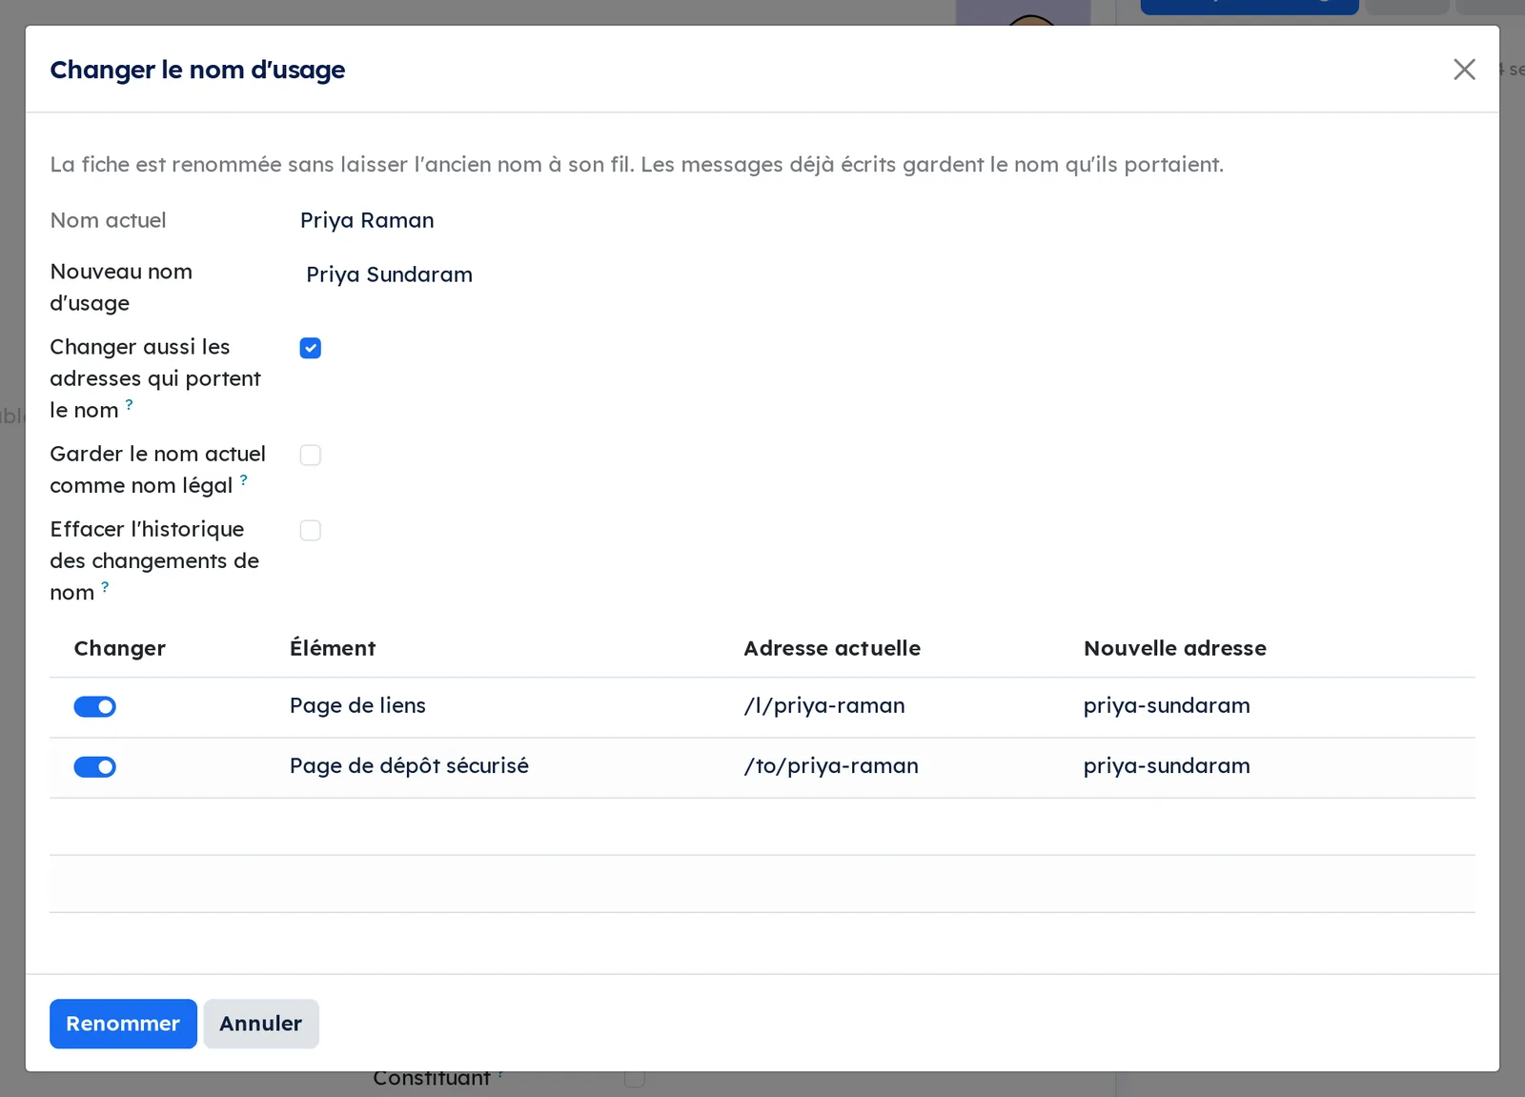1525x1097 pixels.
Task: Click the Page de liens element cell
Action: coord(357,706)
